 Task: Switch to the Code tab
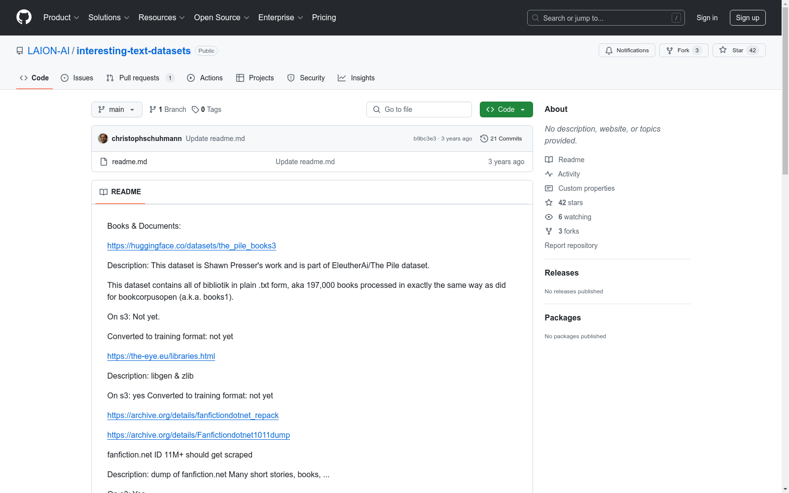coord(35,78)
